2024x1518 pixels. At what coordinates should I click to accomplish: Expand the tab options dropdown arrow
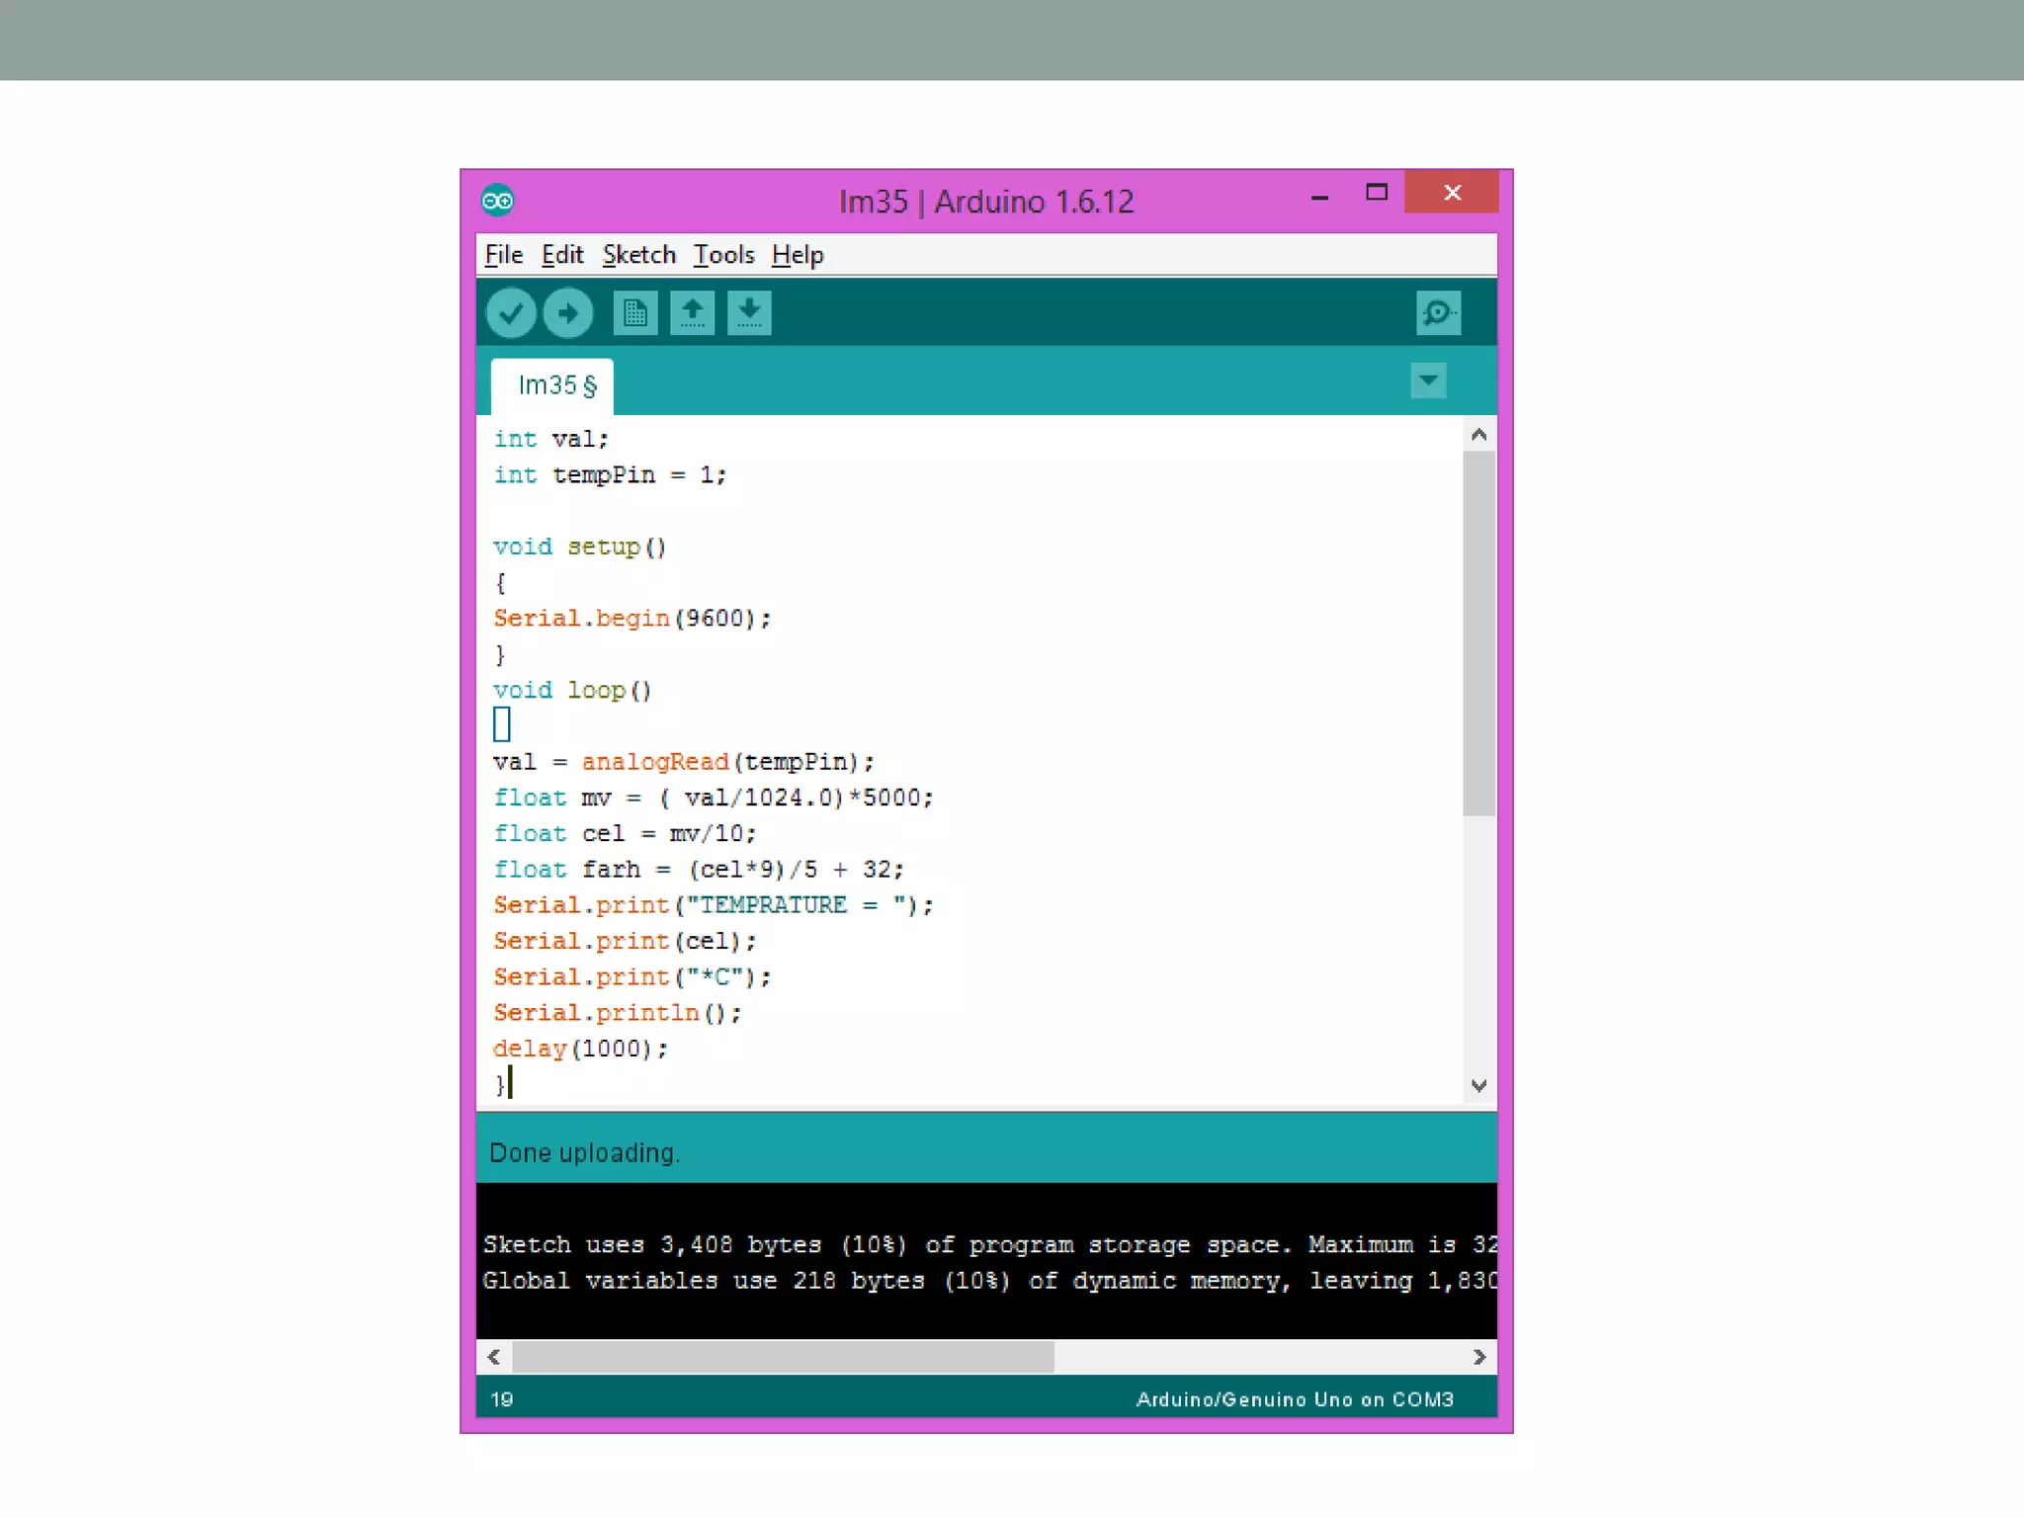click(1428, 380)
